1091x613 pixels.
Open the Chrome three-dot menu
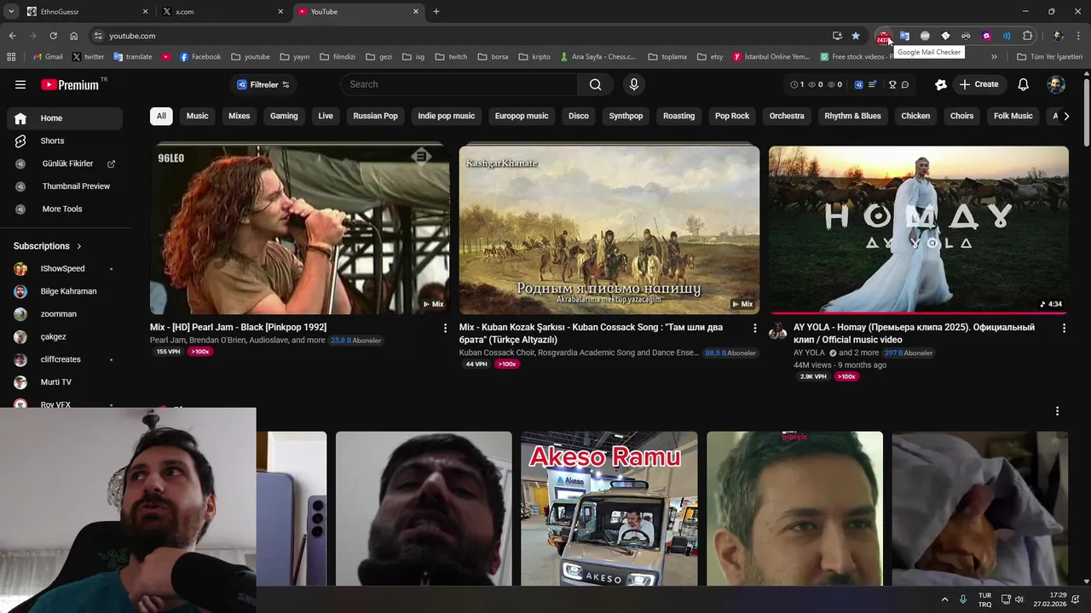pos(1079,36)
